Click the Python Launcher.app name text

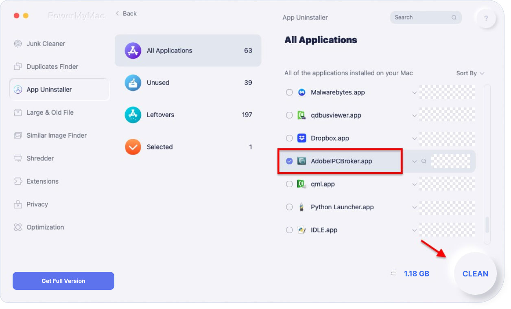point(342,207)
